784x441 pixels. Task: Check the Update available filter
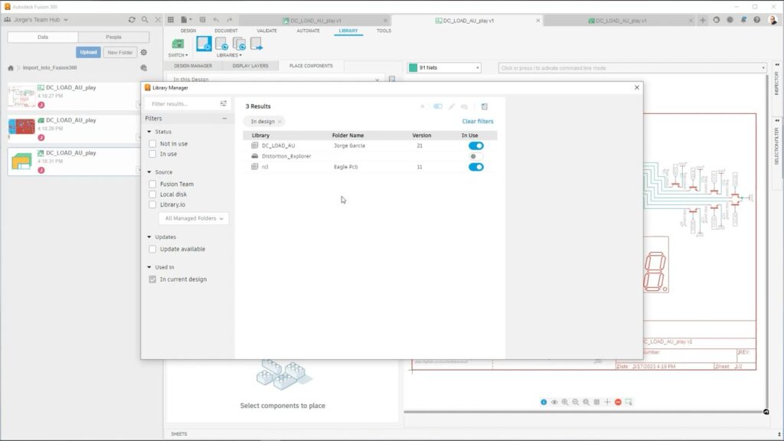pos(152,249)
